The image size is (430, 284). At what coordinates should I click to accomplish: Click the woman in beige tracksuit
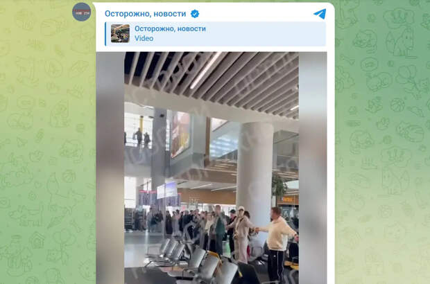coord(242,234)
